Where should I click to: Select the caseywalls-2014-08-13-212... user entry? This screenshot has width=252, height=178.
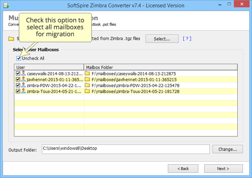(x=55, y=73)
